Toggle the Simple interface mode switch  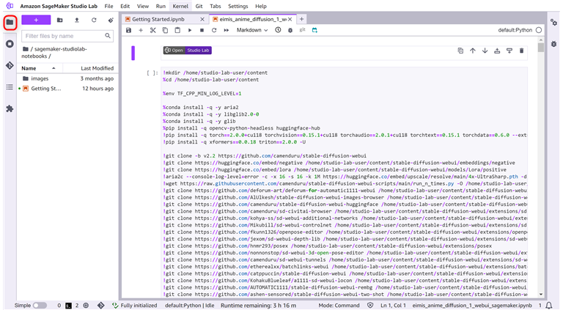[x=39, y=305]
